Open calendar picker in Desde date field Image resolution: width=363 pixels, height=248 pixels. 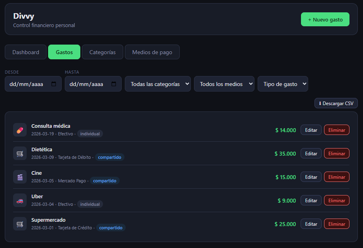54,84
